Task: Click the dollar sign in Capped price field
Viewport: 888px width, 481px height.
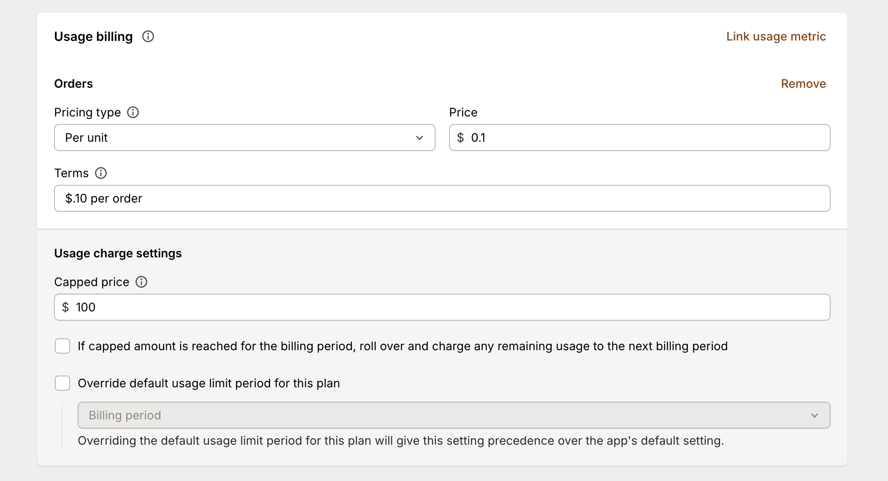Action: coord(66,307)
